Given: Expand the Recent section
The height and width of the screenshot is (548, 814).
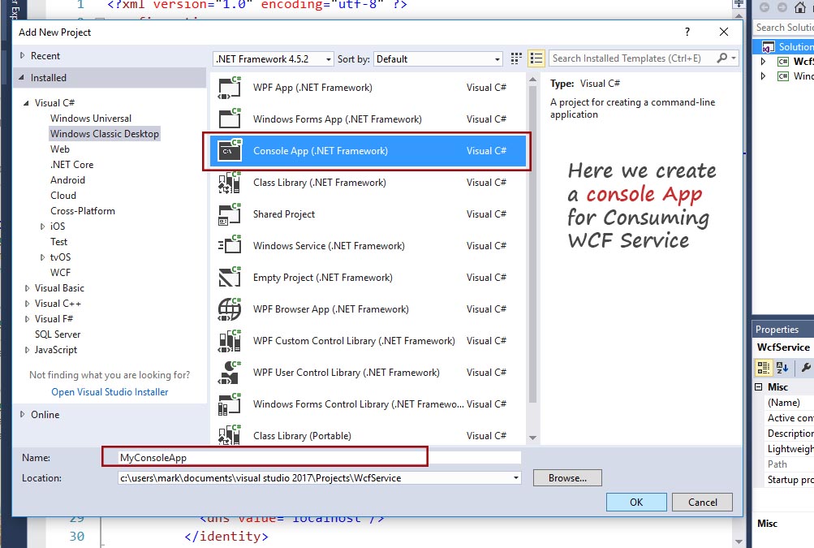Looking at the screenshot, I should pyautogui.click(x=23, y=55).
